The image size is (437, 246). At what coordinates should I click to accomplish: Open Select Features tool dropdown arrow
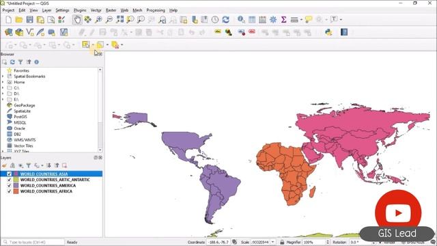pos(93,44)
